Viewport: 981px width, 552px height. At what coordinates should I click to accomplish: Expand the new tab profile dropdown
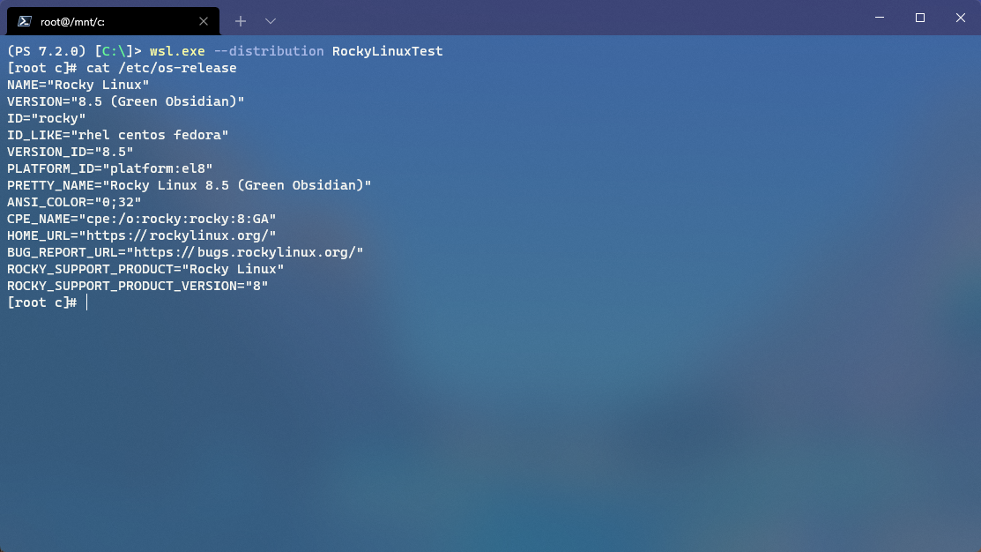coord(271,20)
